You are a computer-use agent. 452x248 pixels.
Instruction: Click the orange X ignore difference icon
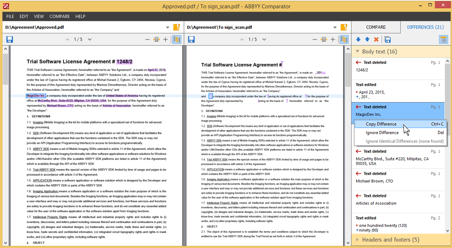376,40
